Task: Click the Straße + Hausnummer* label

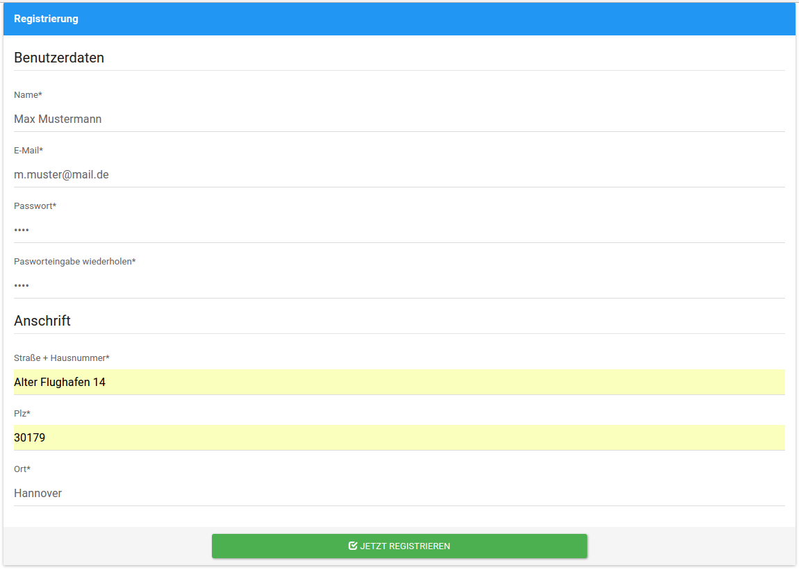Action: (x=61, y=358)
